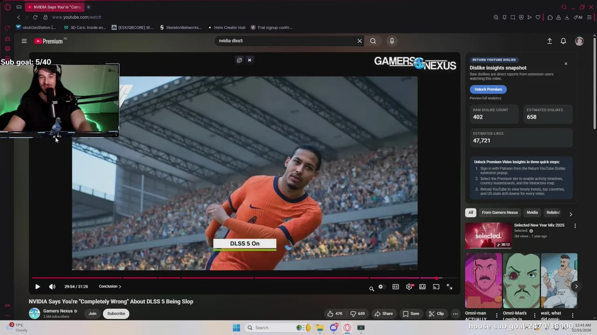The height and width of the screenshot is (335, 597).
Task: Open the SkeletonNetworks bookmark
Action: (180, 27)
